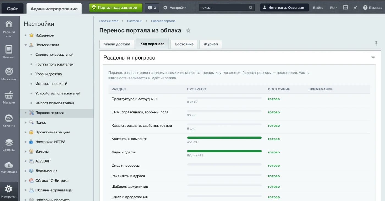
Task: Click the Выйти logout link
Action: tap(318, 8)
